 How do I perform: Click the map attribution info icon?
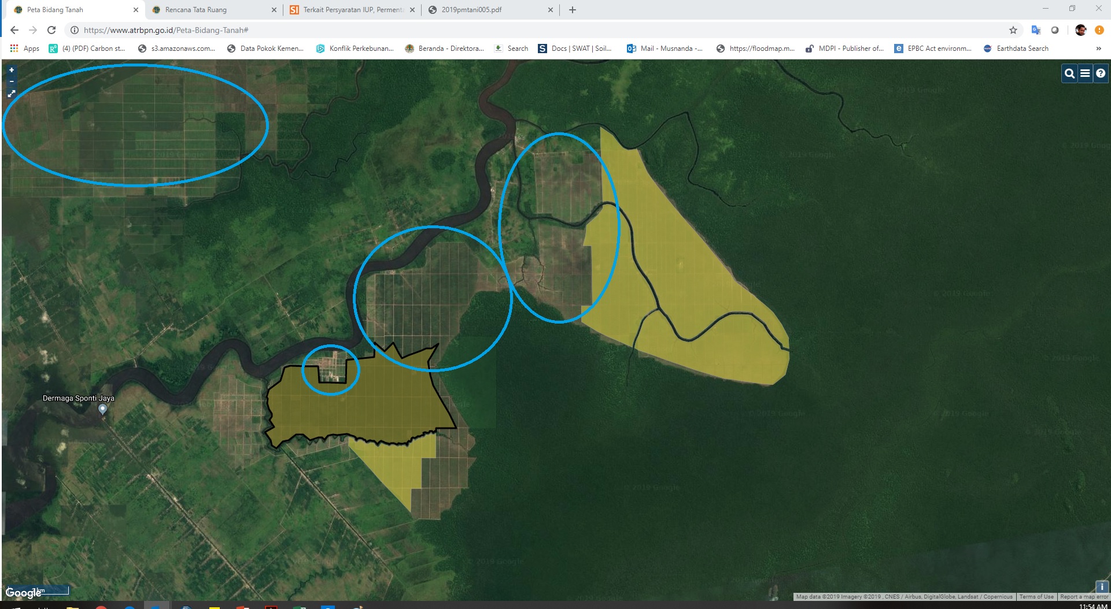coord(1102,585)
